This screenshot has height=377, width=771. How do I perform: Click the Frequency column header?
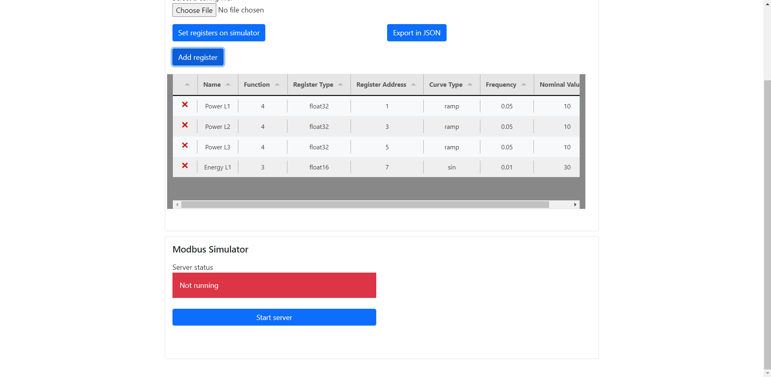(501, 84)
